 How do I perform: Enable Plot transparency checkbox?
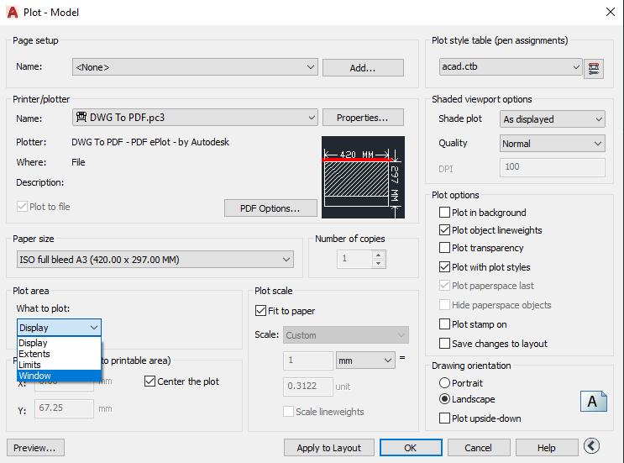(444, 248)
